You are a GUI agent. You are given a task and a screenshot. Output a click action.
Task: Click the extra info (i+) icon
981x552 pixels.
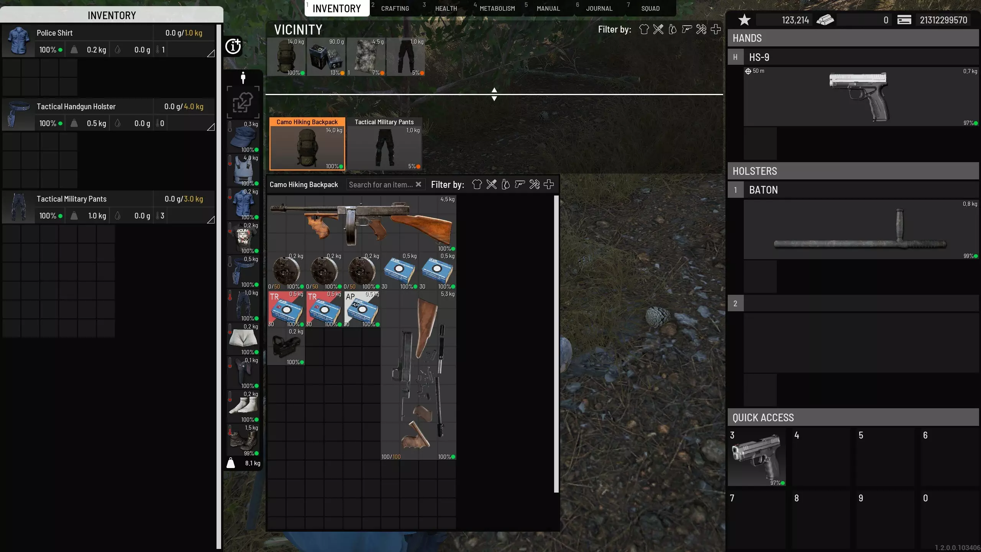click(x=233, y=46)
